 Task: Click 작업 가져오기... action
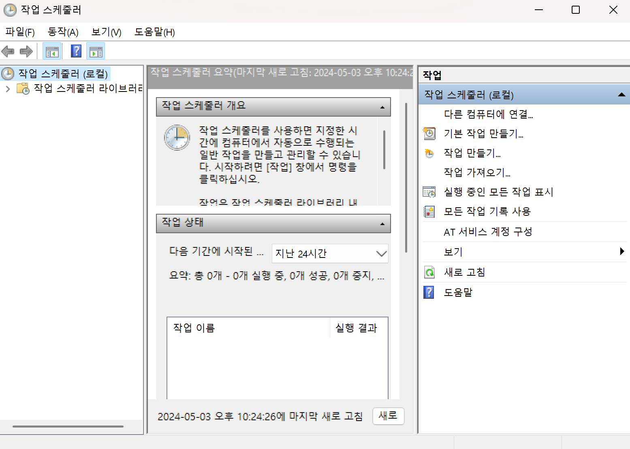click(477, 172)
